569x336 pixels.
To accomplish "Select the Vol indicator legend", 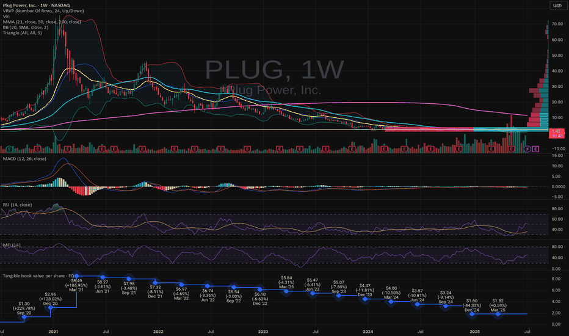I will 6,16.
